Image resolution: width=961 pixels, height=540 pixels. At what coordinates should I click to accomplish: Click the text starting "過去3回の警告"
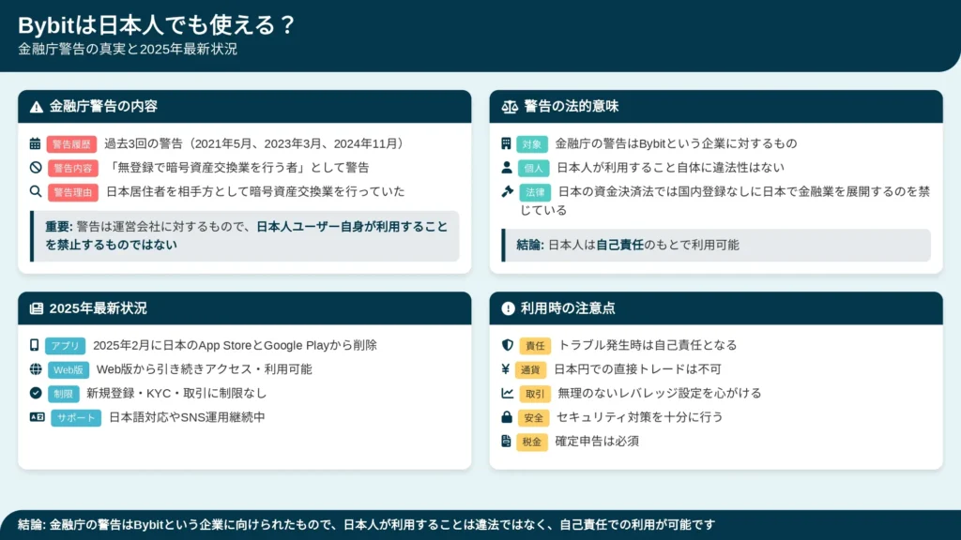pos(256,143)
